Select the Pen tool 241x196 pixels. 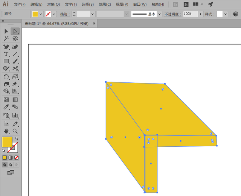click(6, 47)
